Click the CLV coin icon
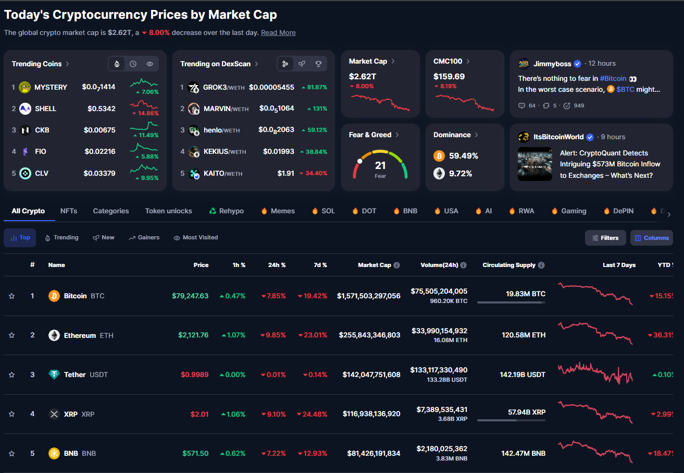This screenshot has width=684, height=473. [x=25, y=173]
